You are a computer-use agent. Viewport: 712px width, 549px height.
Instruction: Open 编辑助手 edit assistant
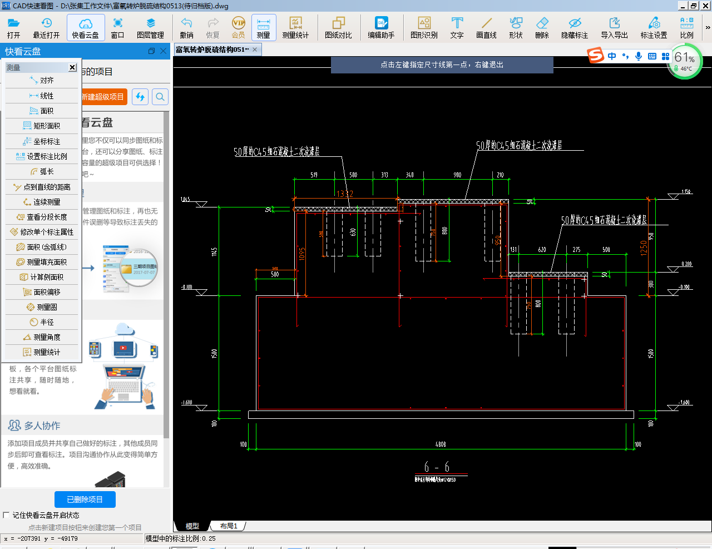tap(381, 28)
